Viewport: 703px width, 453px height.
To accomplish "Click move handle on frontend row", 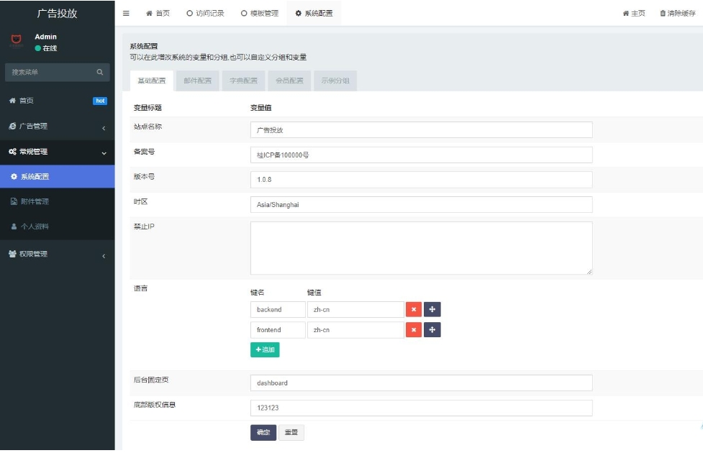I will [432, 329].
